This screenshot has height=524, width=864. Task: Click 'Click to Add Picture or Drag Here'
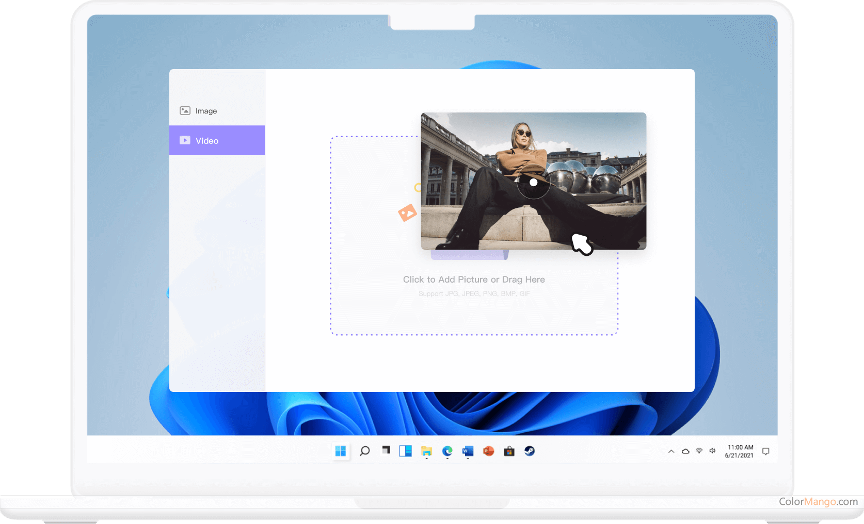[x=474, y=280]
